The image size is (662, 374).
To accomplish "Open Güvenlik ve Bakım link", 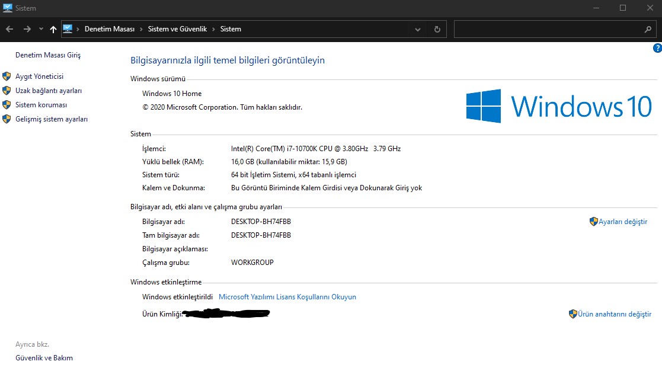I will [44, 358].
